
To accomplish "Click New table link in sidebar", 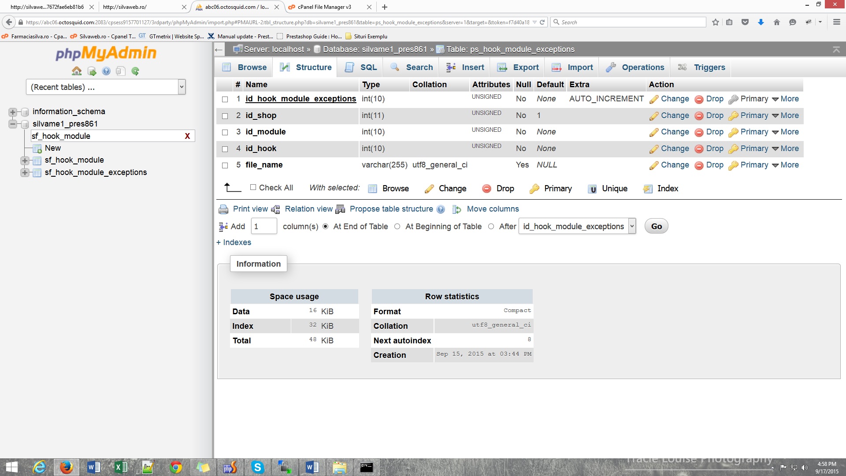I will pyautogui.click(x=52, y=148).
